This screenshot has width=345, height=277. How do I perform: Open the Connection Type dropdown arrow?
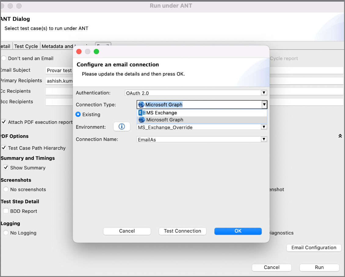pyautogui.click(x=264, y=105)
